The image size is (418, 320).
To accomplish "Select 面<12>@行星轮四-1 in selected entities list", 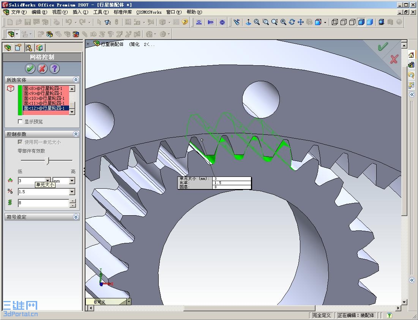I will pyautogui.click(x=44, y=108).
